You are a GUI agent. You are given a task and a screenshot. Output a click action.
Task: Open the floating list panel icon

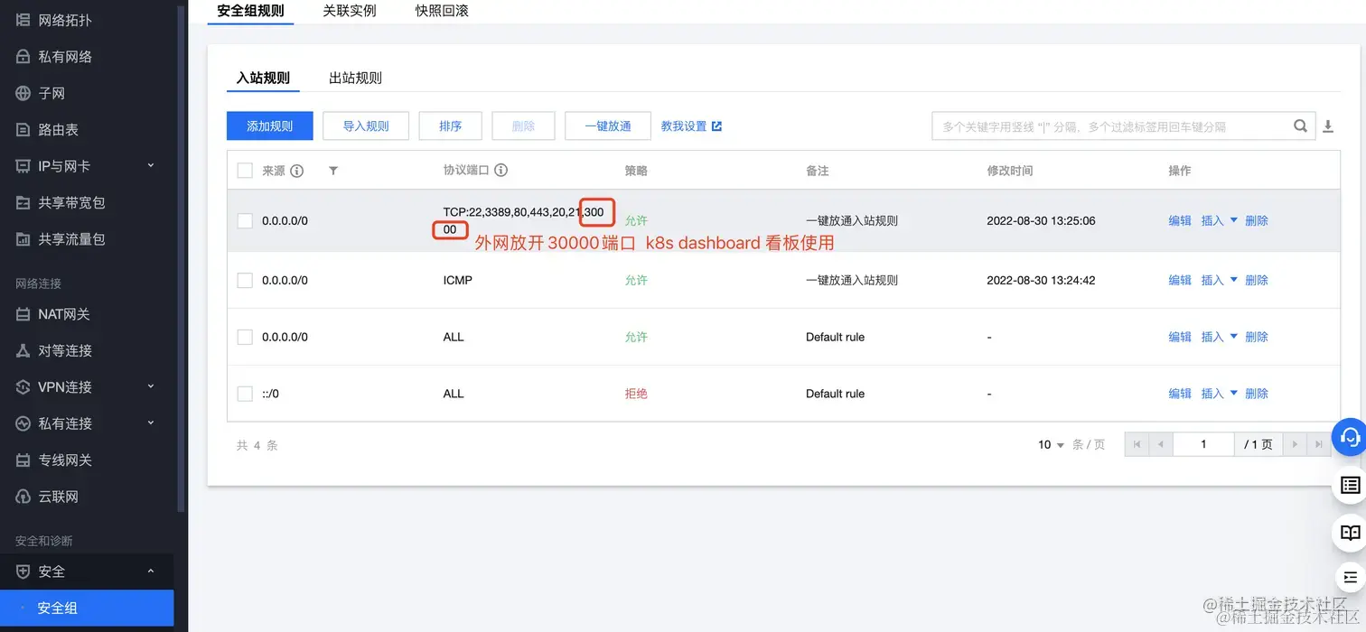point(1350,486)
